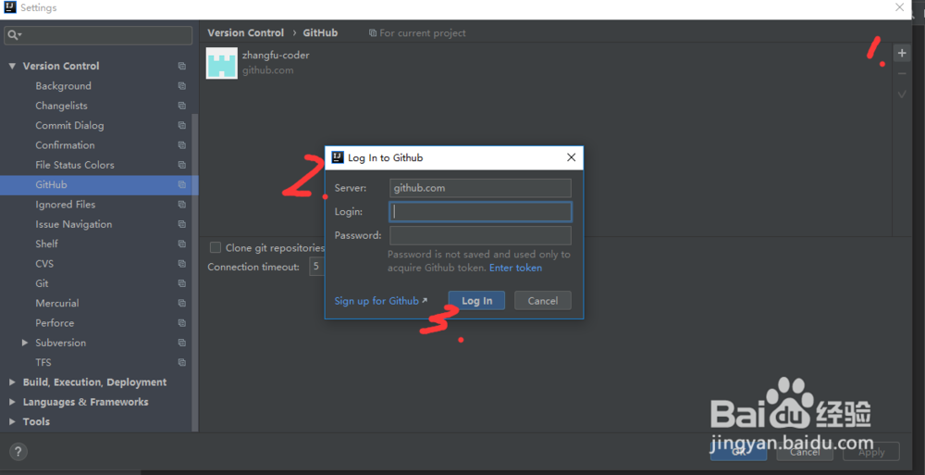Viewport: 925px width, 475px height.
Task: Click the project-level icon beside Issue Navigation
Action: 181,224
